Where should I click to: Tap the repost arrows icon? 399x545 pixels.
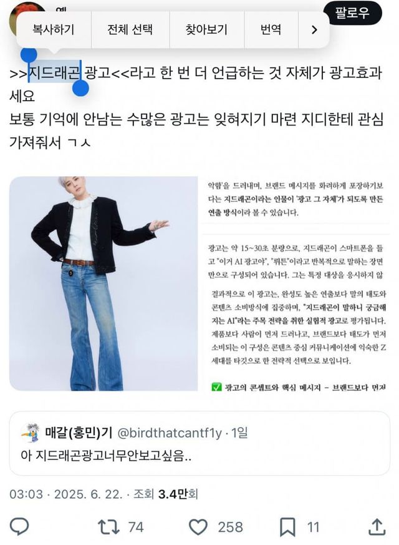108,527
